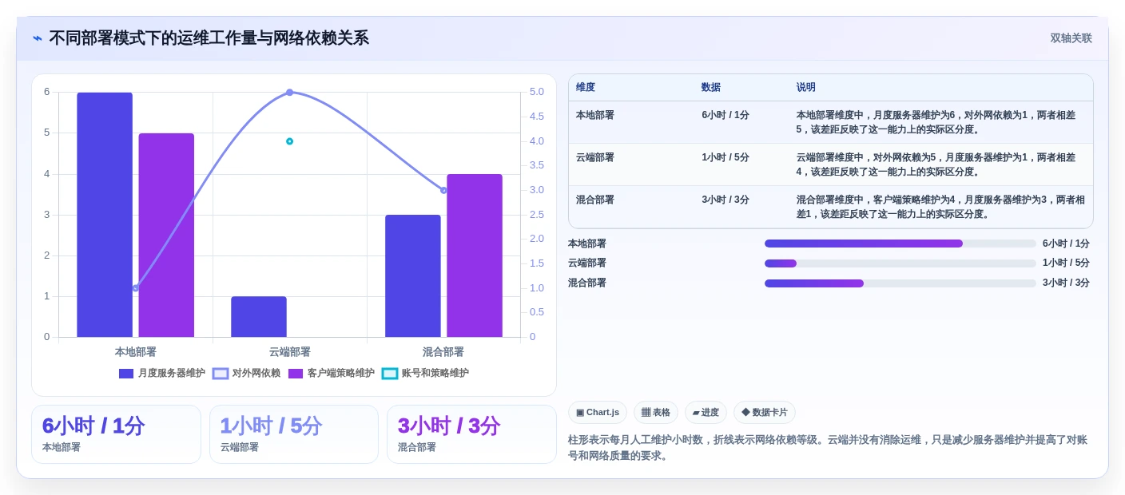
Task: Click the 双轴关联 badge in header
Action: click(1071, 38)
